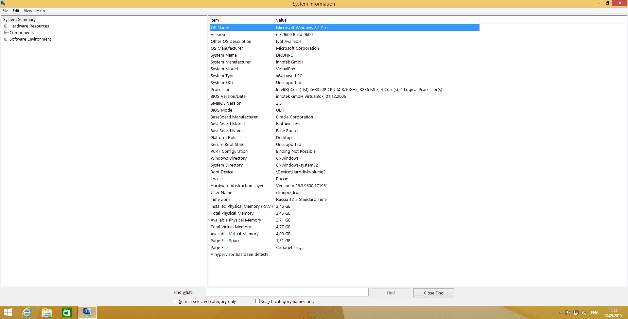Open Action Center flag icon
Screen dimensions: 628x319
(x=568, y=313)
